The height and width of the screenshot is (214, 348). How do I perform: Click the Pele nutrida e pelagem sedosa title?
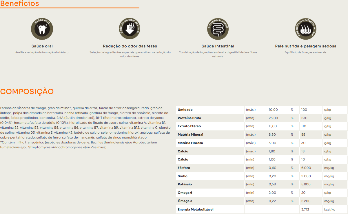(305, 46)
